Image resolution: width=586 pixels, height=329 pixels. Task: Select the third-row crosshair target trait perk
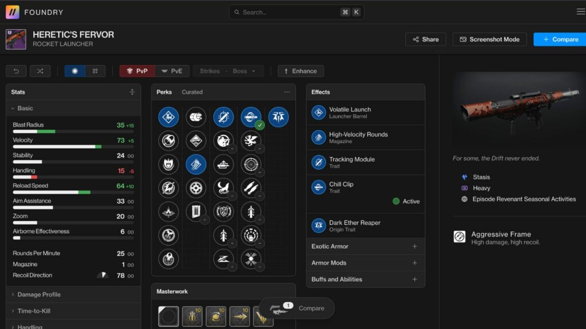(251, 164)
